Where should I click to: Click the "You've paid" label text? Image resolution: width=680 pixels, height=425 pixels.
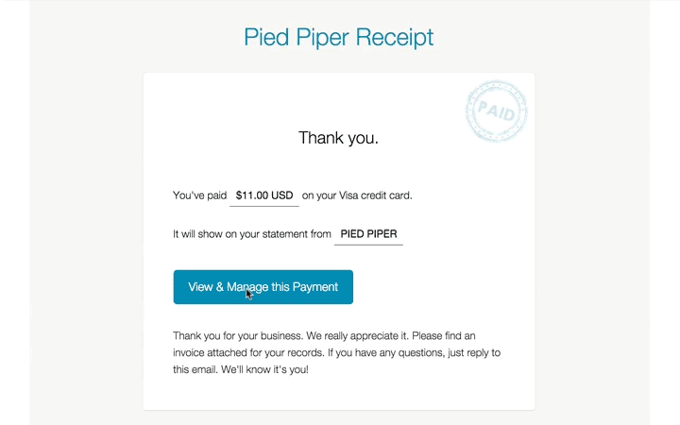(x=200, y=195)
